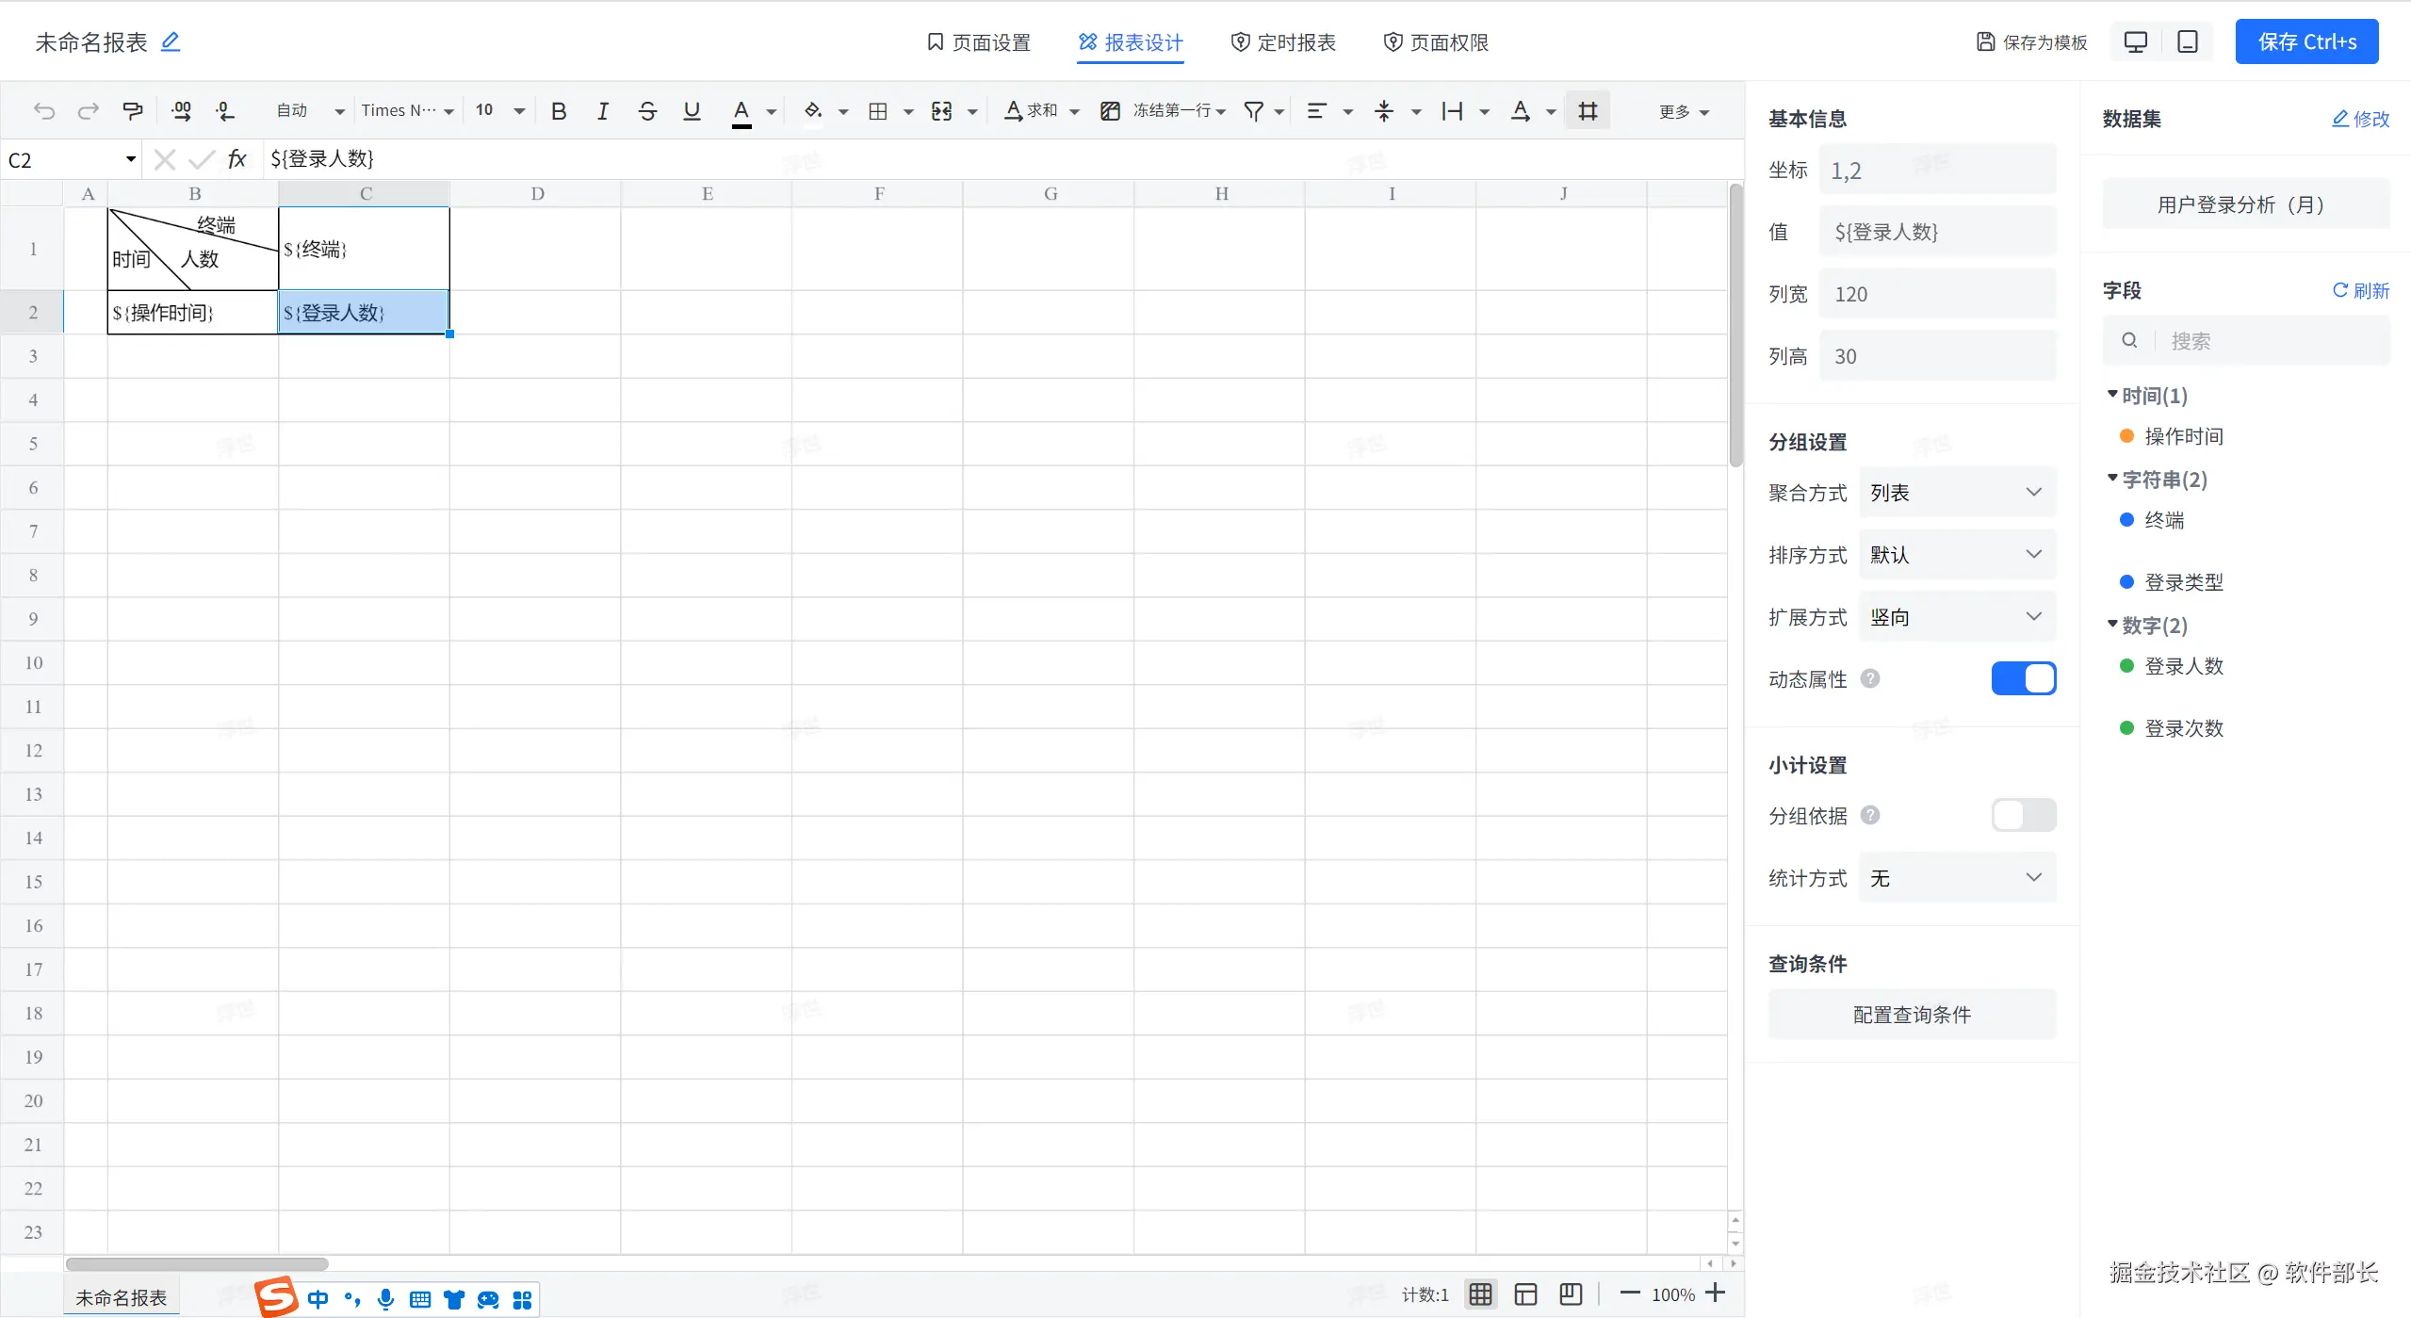Click the merge cells icon
2411x1318 pixels.
(x=941, y=111)
